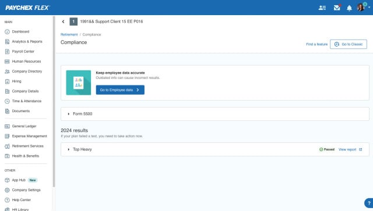Click the Company Settings gear icon
Image resolution: width=373 pixels, height=211 pixels.
point(7,190)
